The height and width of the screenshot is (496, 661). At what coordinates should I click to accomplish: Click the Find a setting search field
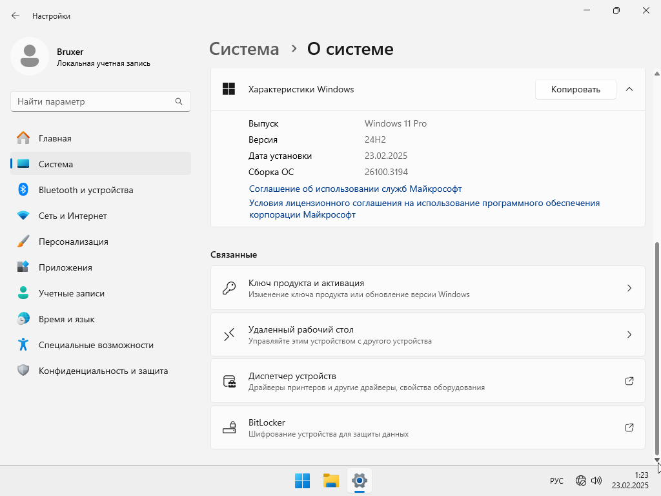pyautogui.click(x=94, y=101)
